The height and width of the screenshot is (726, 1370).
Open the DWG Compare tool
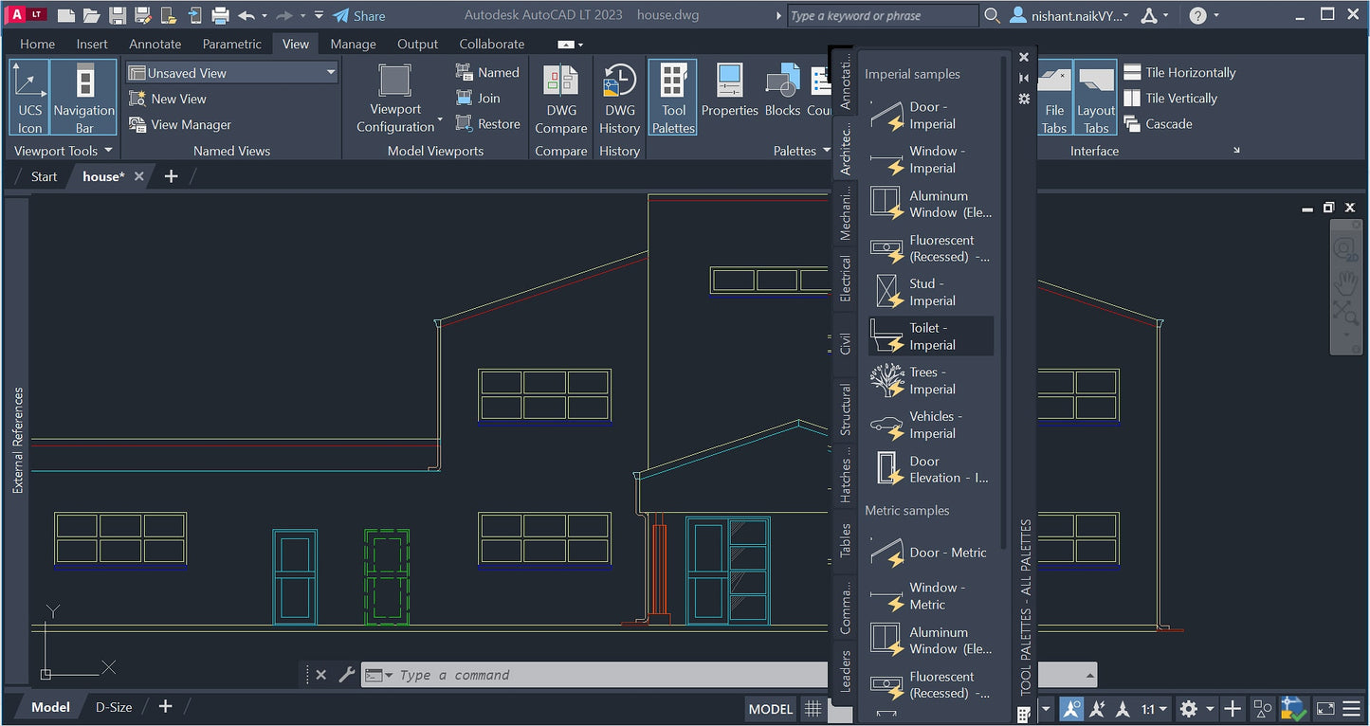(560, 98)
